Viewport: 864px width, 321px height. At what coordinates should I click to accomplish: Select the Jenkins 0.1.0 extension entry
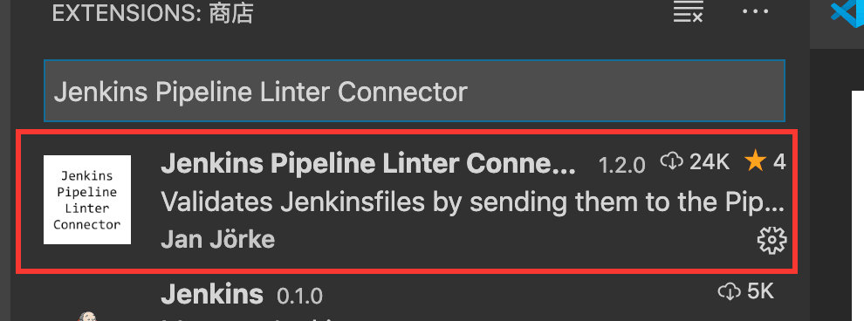404,297
